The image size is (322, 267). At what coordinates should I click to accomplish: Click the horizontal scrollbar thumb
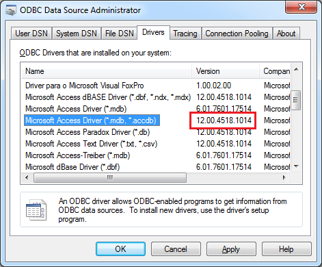tap(110, 177)
